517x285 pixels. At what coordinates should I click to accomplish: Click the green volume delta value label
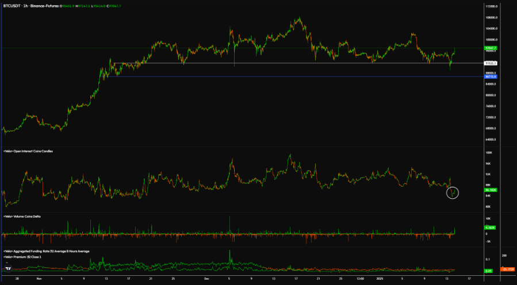pyautogui.click(x=491, y=228)
